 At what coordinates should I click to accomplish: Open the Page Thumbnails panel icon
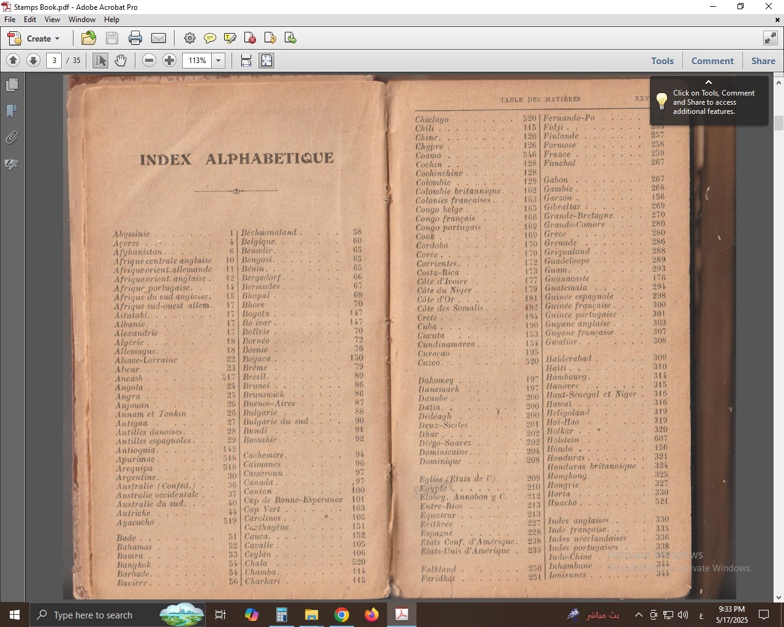click(x=12, y=84)
